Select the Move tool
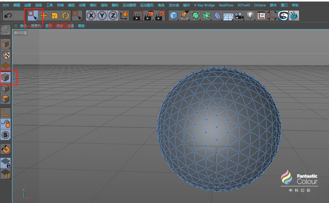This screenshot has height=203, width=329. click(44, 16)
